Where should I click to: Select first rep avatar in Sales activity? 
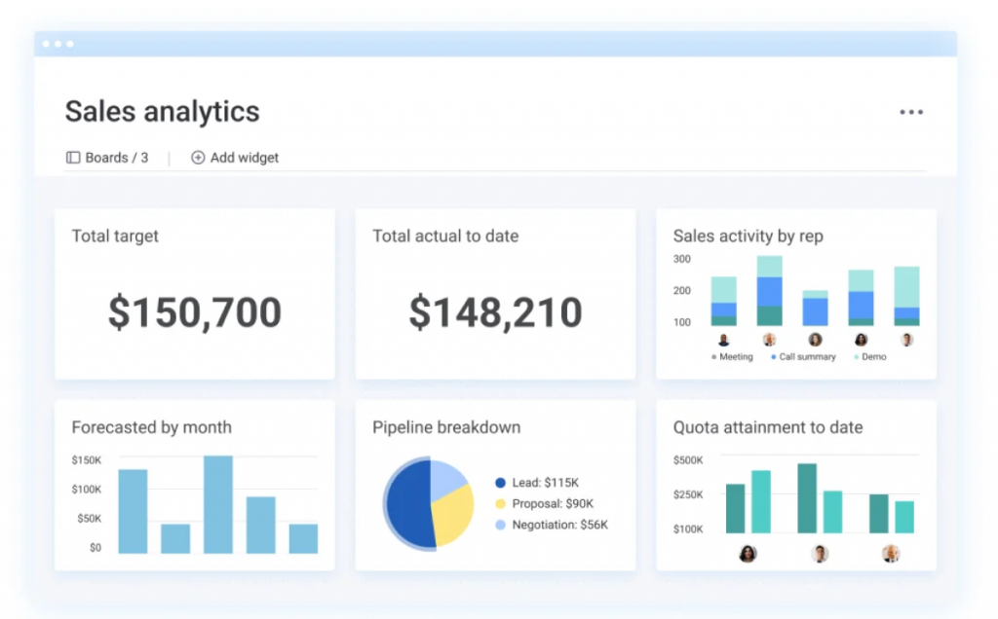723,340
